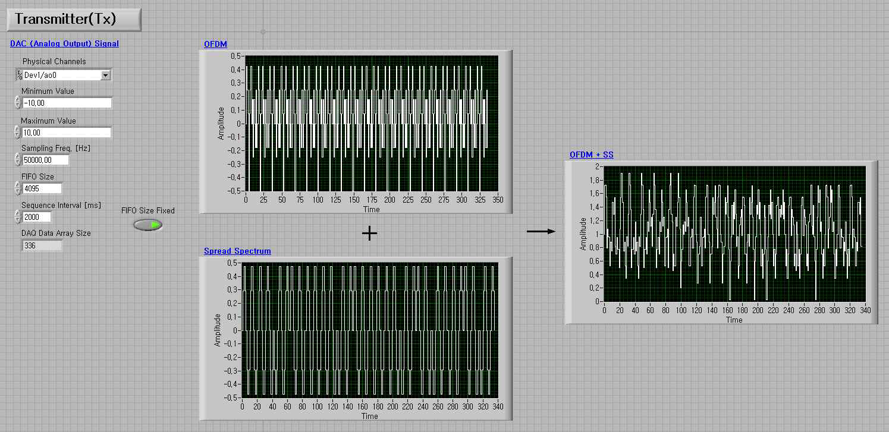
Task: Click the Maximum Value label
Action: pos(49,121)
